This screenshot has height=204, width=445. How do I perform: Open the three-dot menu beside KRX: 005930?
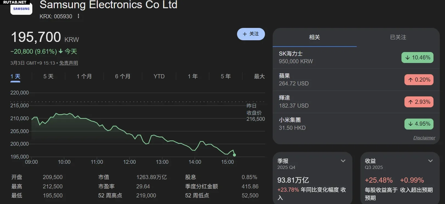78,16
